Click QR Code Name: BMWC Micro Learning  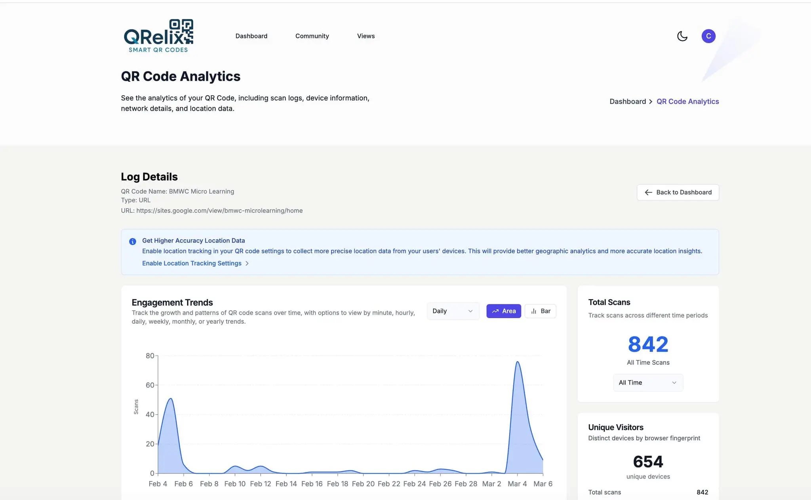(x=177, y=191)
